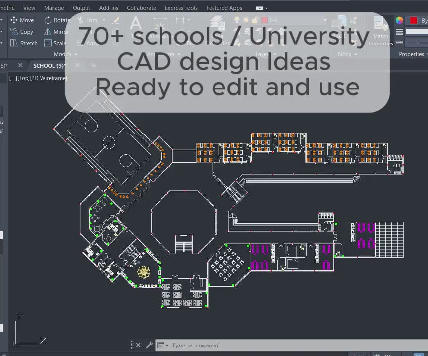Open the Output ribbon tab
The image size is (428, 356).
click(x=81, y=8)
